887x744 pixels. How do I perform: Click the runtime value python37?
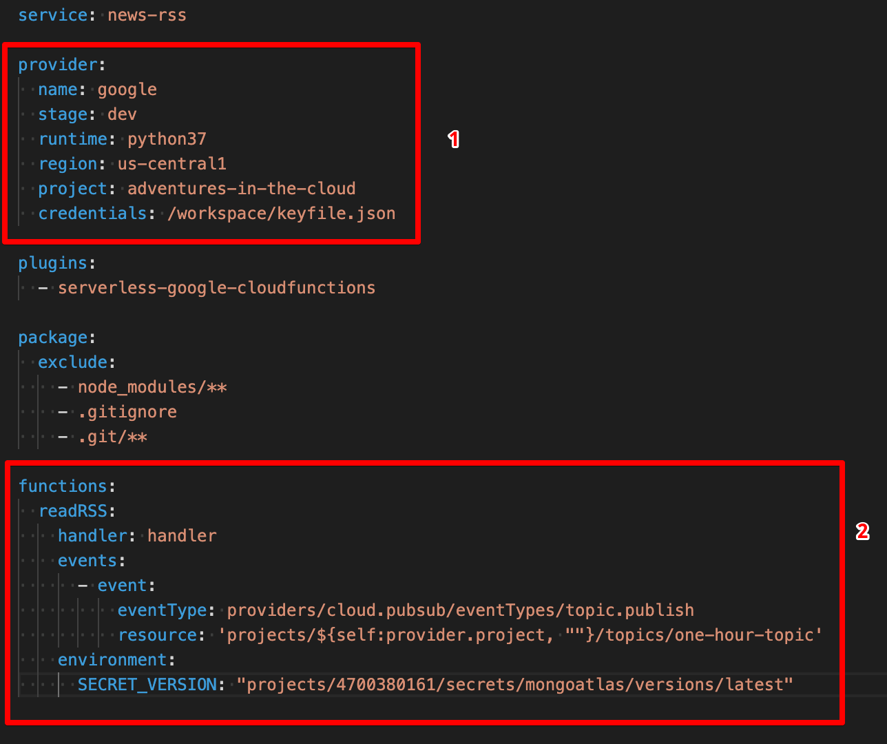point(167,139)
